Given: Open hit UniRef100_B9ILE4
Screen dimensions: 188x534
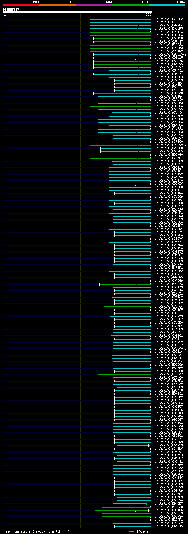Looking at the screenshot, I should (169, 35).
